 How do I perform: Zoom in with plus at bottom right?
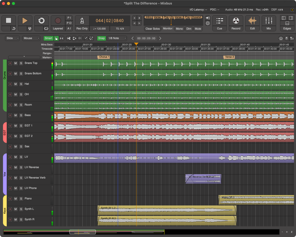pyautogui.click(x=287, y=232)
